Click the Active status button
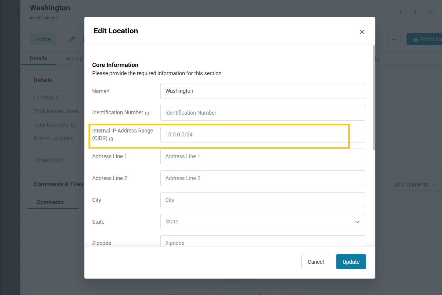The height and width of the screenshot is (295, 442). tap(43, 39)
